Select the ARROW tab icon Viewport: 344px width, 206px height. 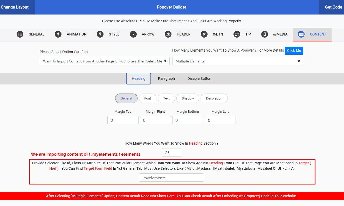(x=133, y=34)
